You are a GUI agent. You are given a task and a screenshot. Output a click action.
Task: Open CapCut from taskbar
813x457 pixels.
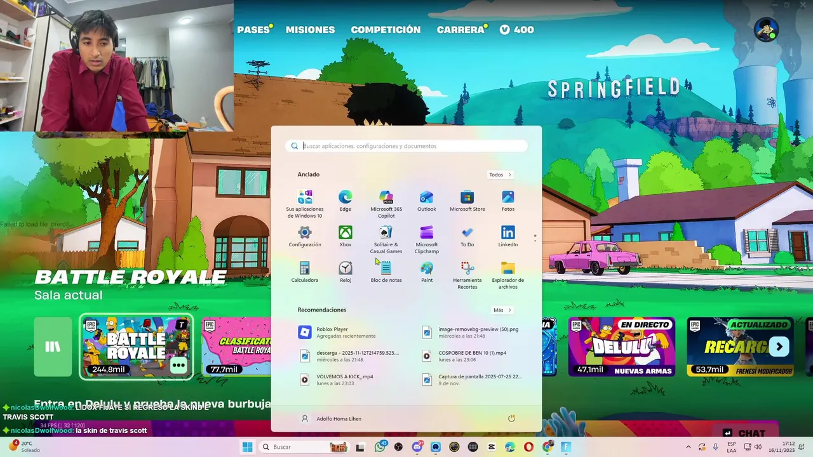pos(491,447)
